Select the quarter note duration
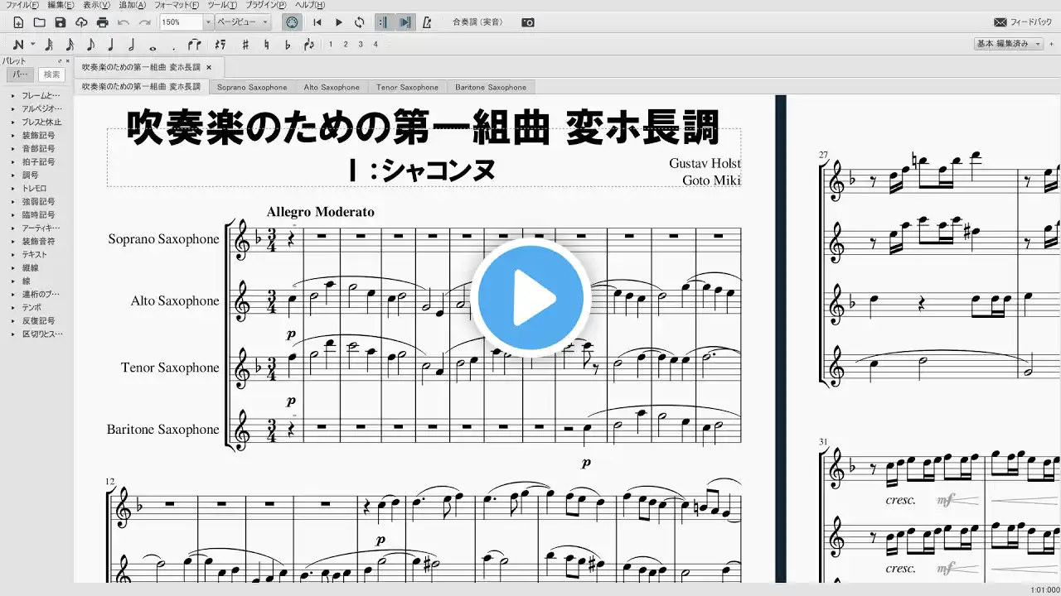This screenshot has width=1061, height=596. click(111, 44)
